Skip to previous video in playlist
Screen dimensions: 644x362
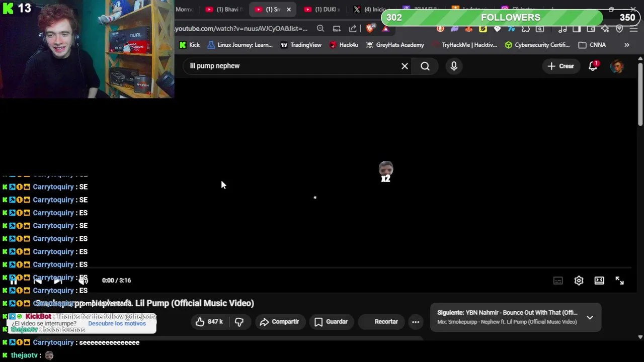(37, 281)
